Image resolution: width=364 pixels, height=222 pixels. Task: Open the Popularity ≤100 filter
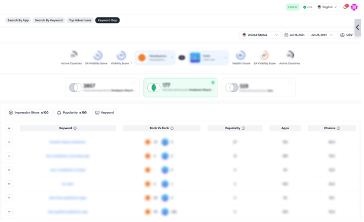point(72,112)
